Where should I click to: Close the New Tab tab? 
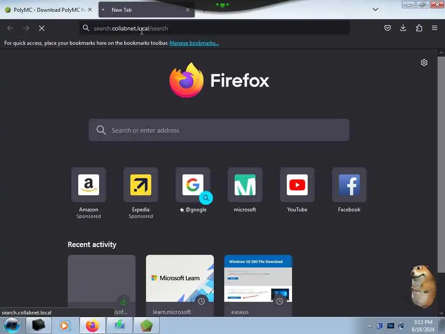click(188, 10)
